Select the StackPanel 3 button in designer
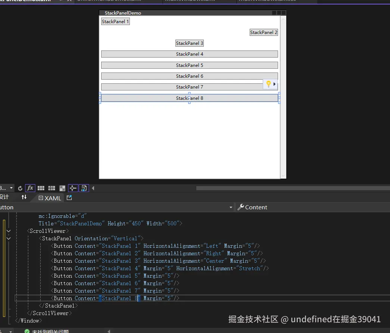390x333 pixels. (190, 43)
